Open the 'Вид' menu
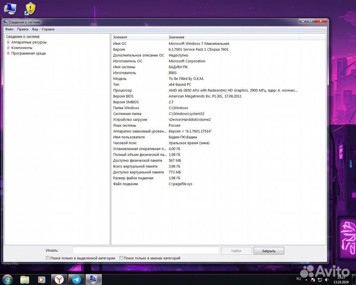Screen dimensions: 356x285 tap(35, 29)
